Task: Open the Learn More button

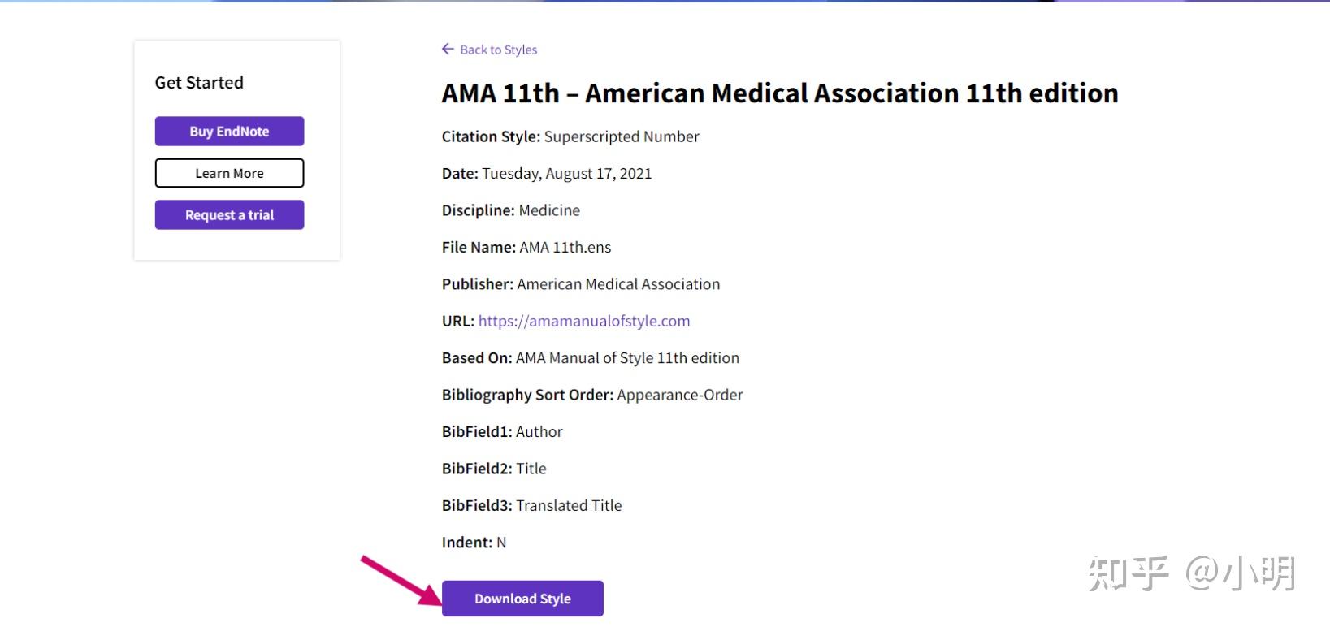Action: point(229,173)
